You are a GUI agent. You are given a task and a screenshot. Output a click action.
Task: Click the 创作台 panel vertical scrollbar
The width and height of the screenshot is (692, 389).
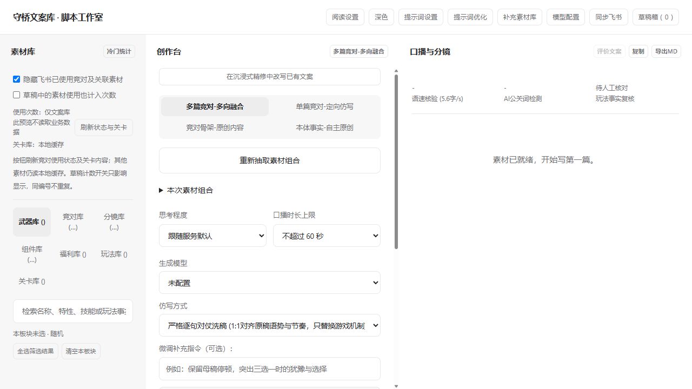click(x=396, y=161)
